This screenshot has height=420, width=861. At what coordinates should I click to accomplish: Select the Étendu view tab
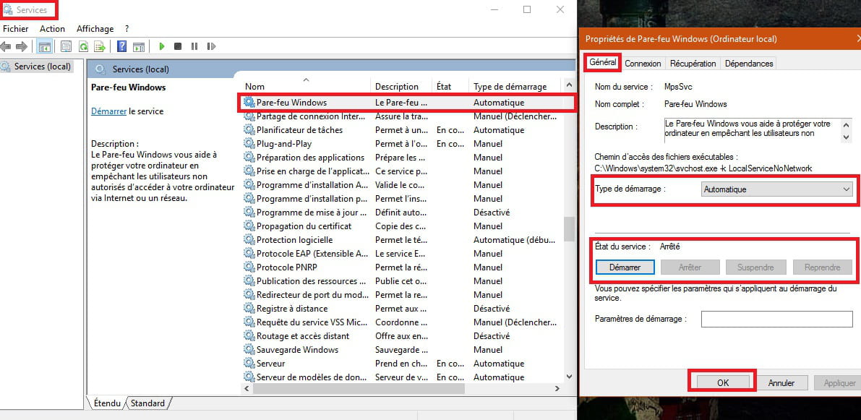[x=107, y=403]
